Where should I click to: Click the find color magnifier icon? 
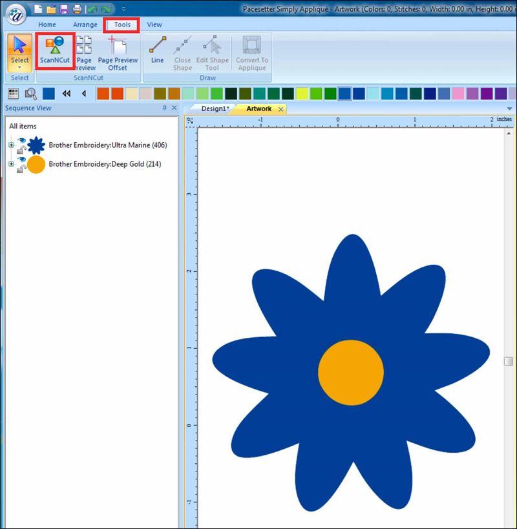pos(31,94)
